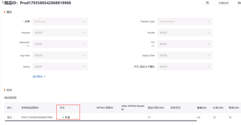Click the 属性 section heading

(9, 12)
